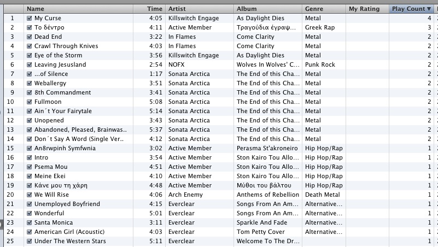
Task: Reverse the Play Count sort arrow
Action: tap(429, 9)
